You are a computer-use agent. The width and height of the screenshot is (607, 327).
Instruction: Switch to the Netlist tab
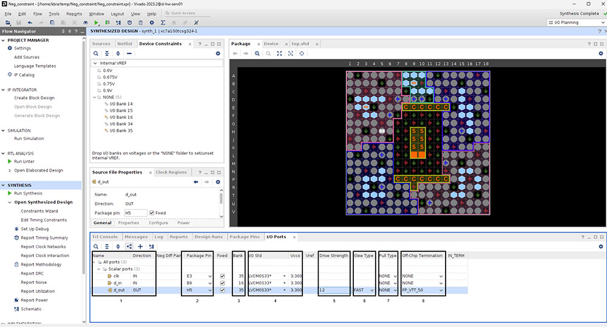click(x=124, y=44)
